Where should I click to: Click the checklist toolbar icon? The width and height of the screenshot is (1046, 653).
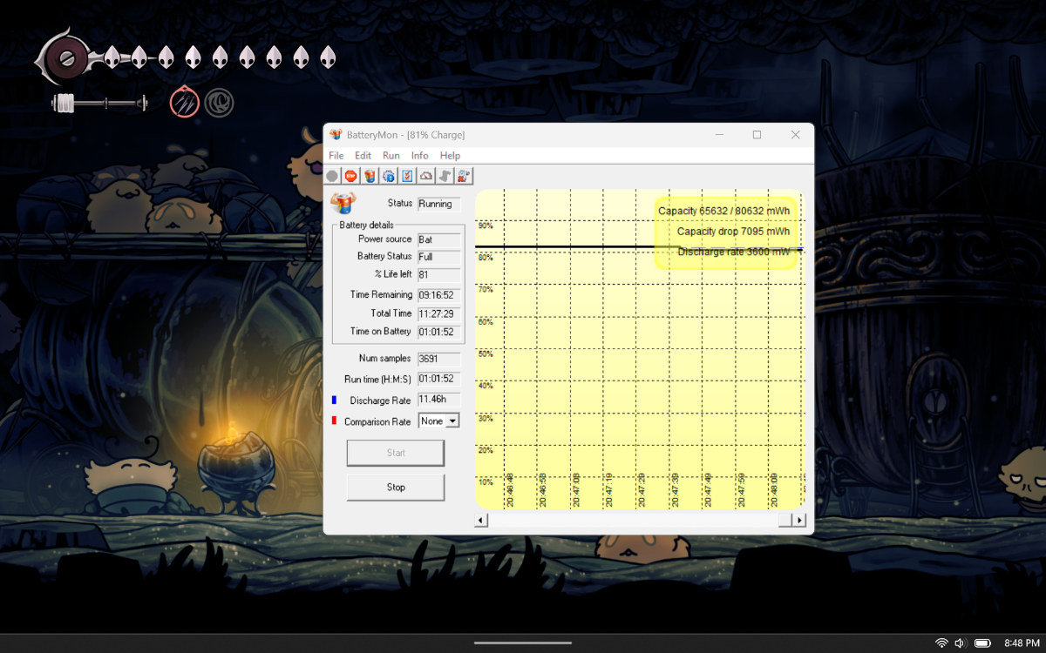[407, 176]
